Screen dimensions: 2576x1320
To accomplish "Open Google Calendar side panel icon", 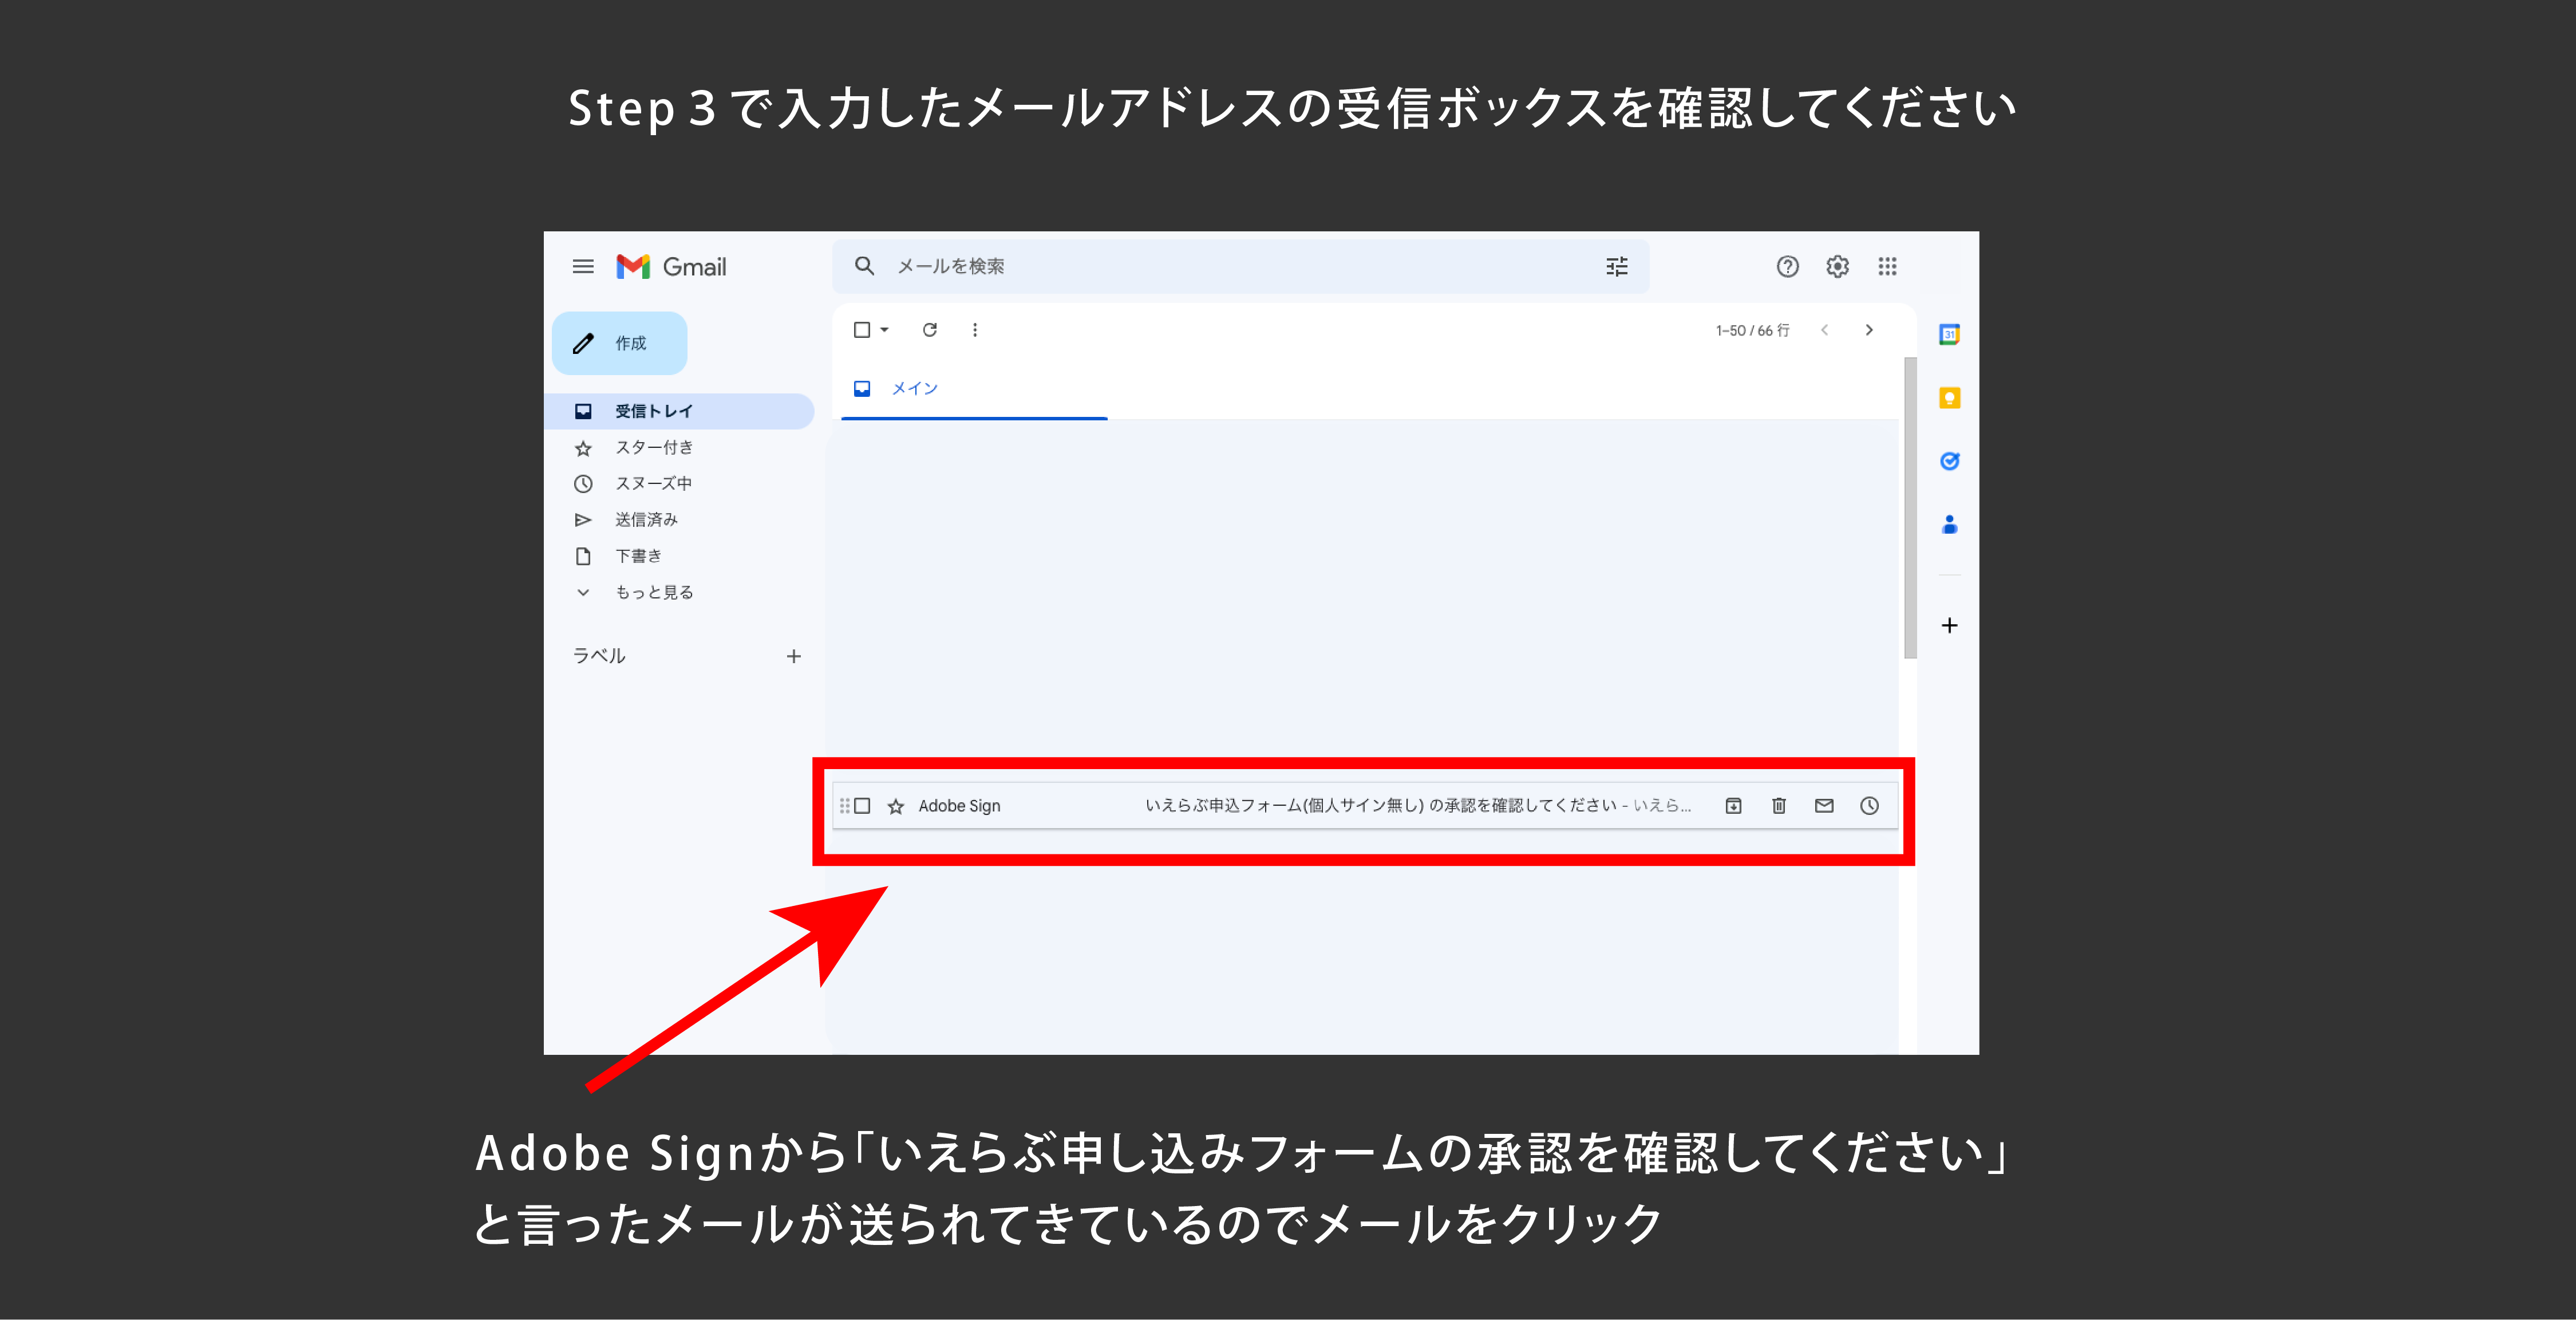I will [1949, 334].
